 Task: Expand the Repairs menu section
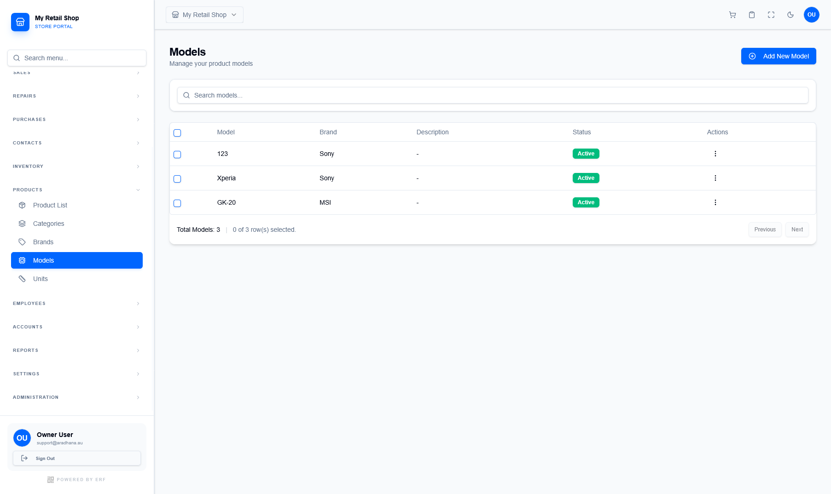pos(77,96)
